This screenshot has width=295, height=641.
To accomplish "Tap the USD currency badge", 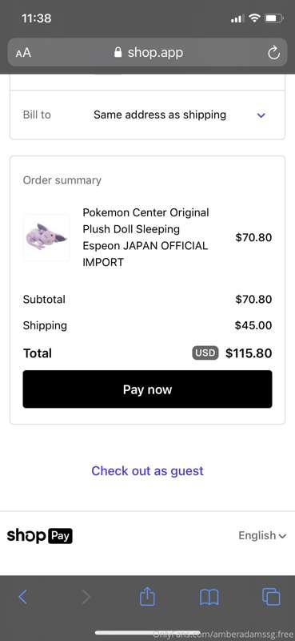I will click(205, 353).
